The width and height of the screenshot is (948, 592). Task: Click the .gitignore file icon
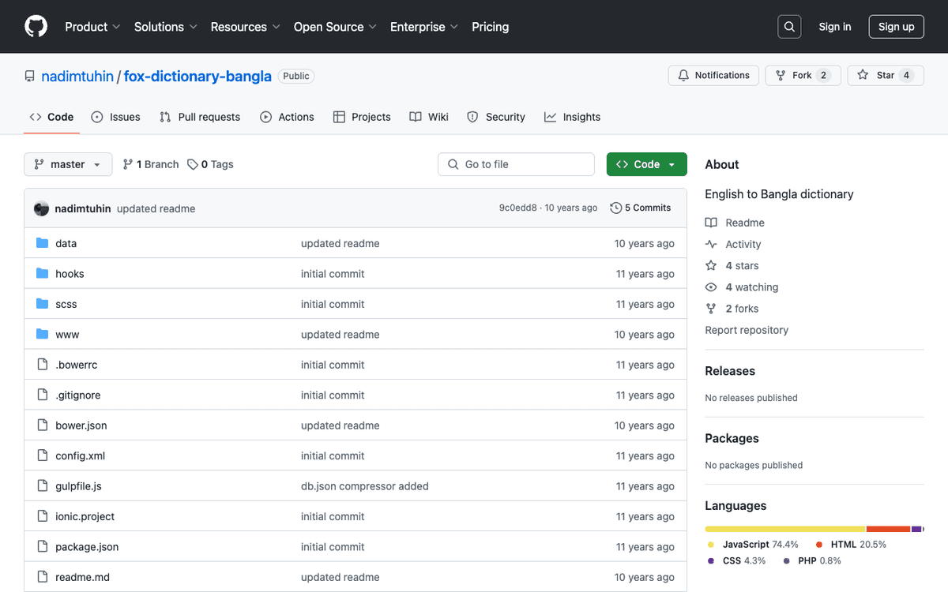43,395
